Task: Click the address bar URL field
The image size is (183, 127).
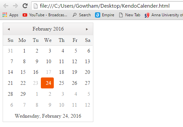Action: [x=107, y=6]
